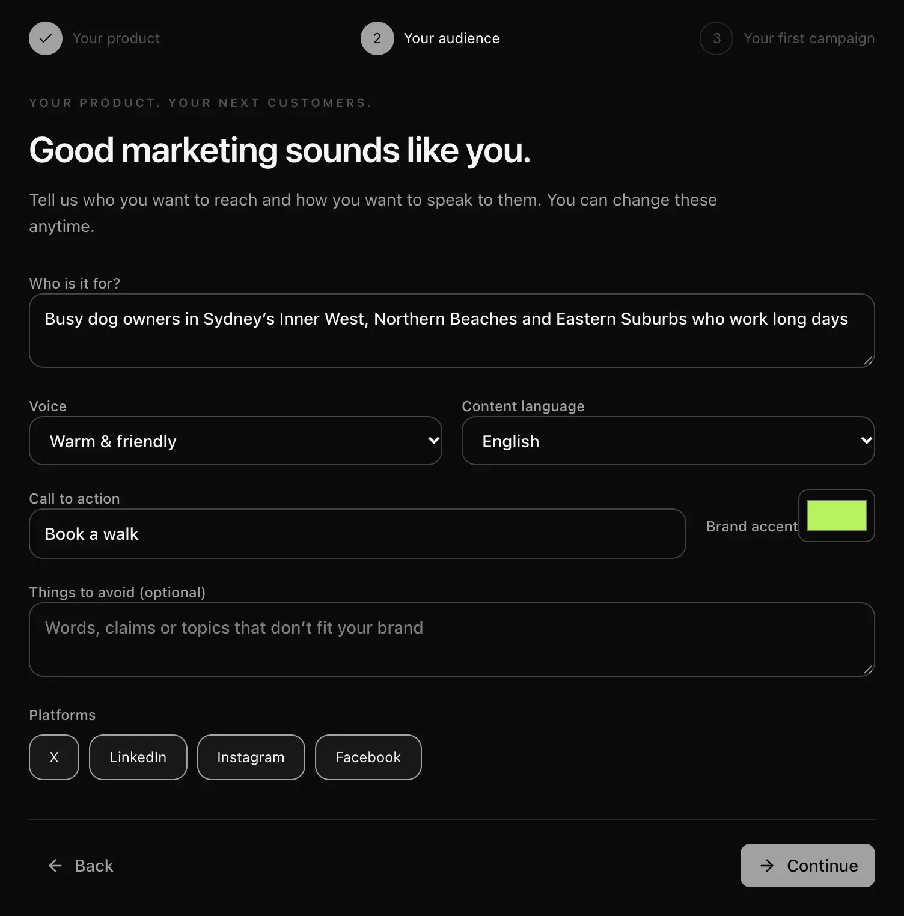Click the completed checkmark step icon
The width and height of the screenshot is (904, 916).
(x=46, y=38)
